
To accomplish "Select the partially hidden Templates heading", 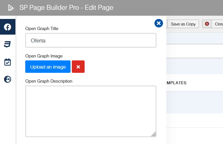I will click(176, 83).
